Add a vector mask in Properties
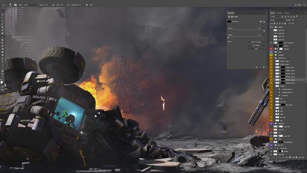 click(264, 21)
